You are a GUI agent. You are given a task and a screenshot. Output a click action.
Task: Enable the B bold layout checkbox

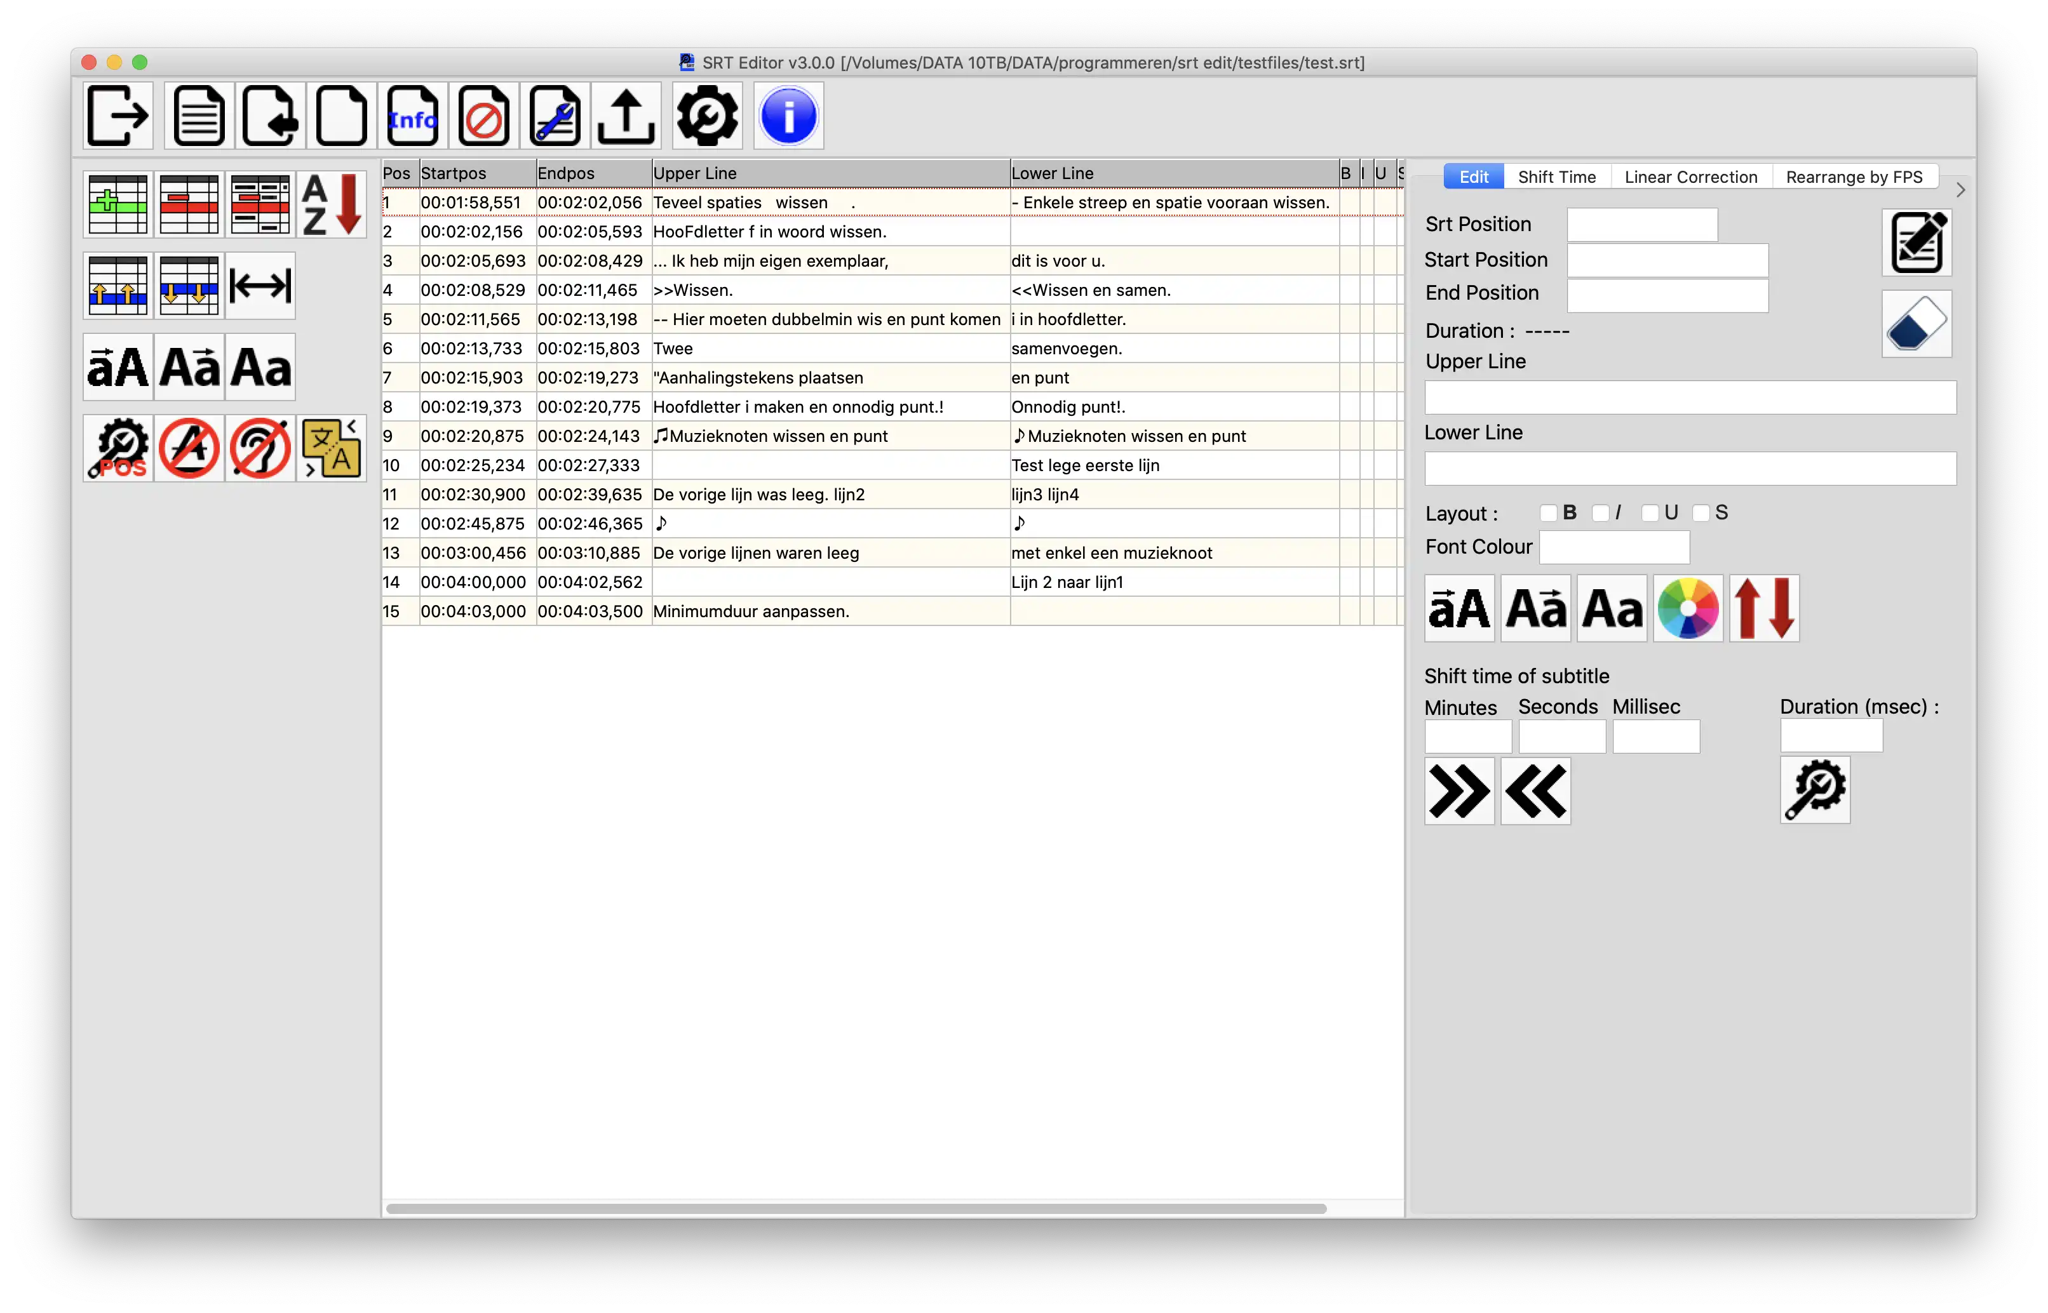(1548, 512)
